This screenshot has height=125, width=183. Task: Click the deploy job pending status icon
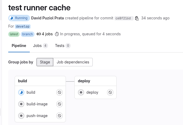point(81,92)
